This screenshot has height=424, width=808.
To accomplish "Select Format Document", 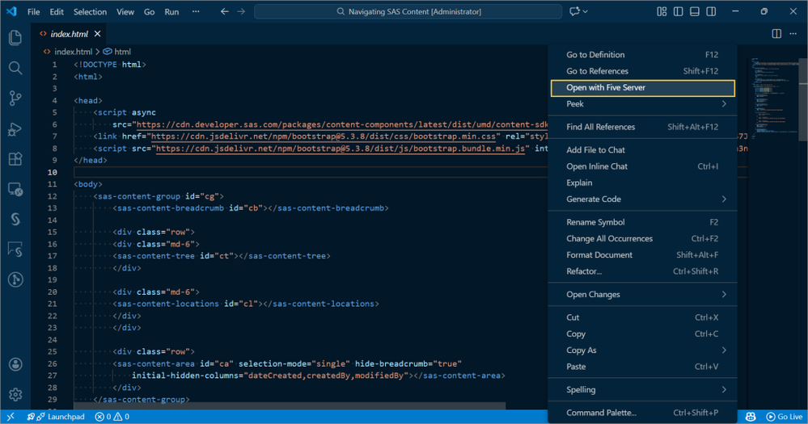I will pos(642,254).
